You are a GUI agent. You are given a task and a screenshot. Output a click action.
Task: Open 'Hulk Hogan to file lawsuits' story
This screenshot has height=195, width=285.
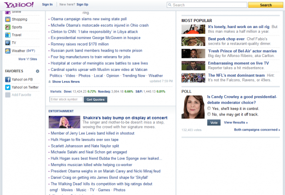[85, 140]
